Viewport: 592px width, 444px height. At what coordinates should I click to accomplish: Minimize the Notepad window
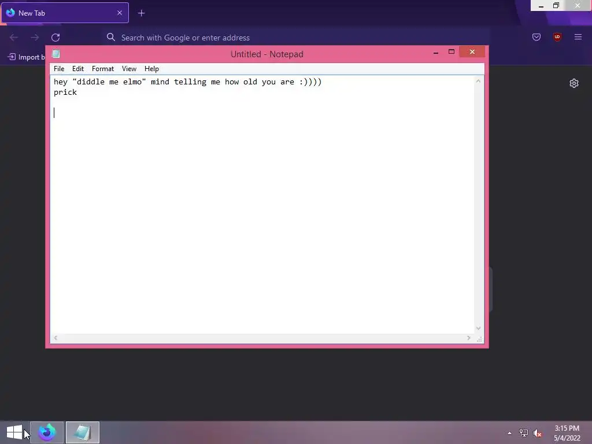[x=436, y=52]
